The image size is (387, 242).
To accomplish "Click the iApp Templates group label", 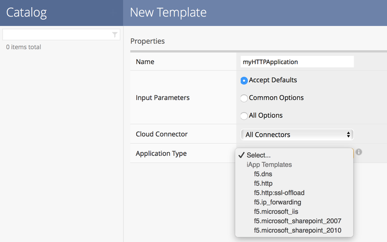I will tap(269, 165).
